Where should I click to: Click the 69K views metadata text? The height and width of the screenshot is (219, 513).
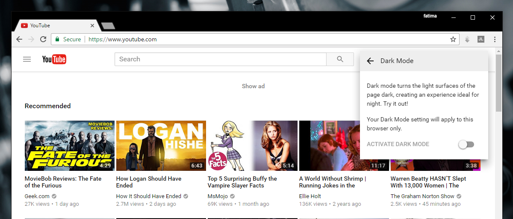tap(220, 204)
